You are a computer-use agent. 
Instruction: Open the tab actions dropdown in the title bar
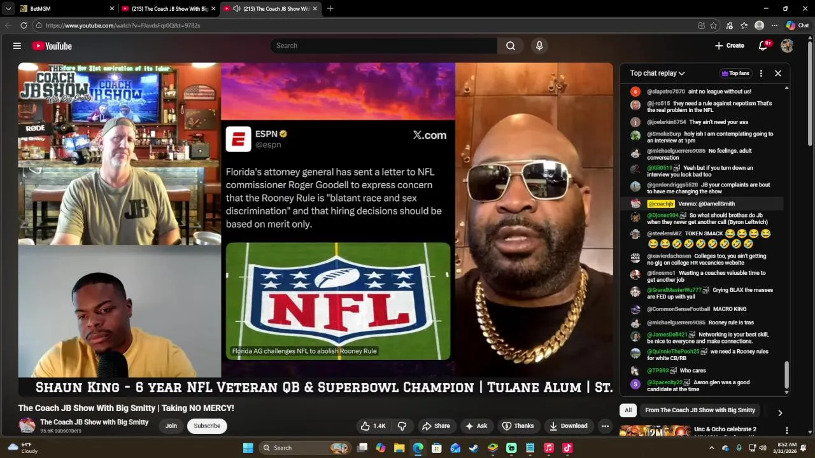[x=8, y=8]
